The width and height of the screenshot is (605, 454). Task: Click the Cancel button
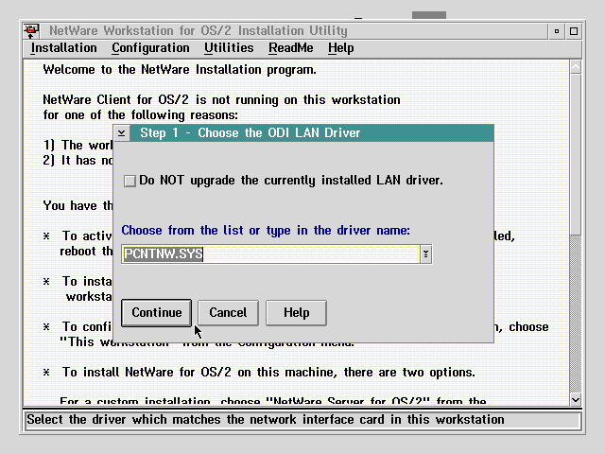coord(228,313)
